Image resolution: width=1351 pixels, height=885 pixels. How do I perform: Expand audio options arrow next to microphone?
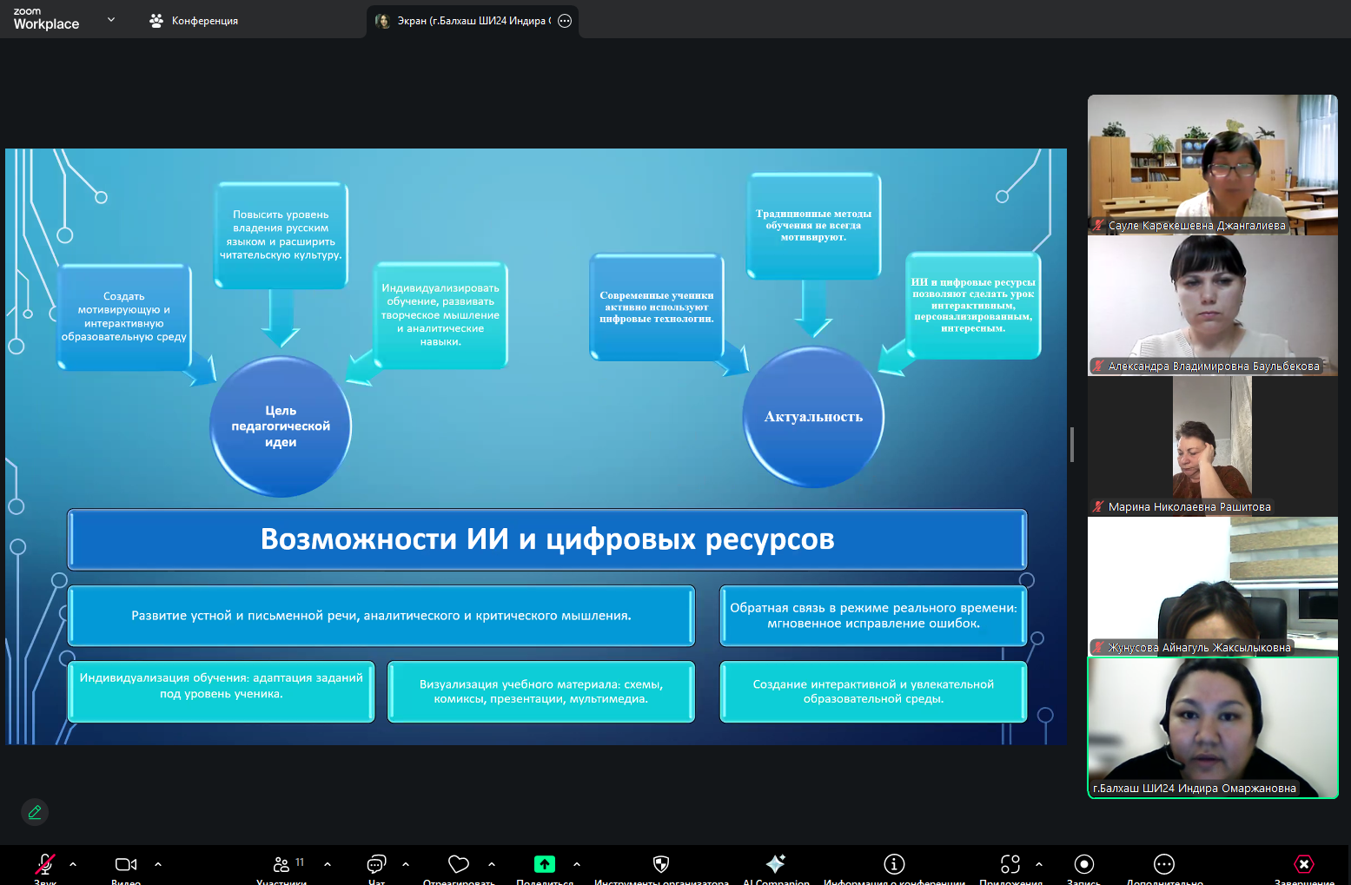[x=73, y=864]
